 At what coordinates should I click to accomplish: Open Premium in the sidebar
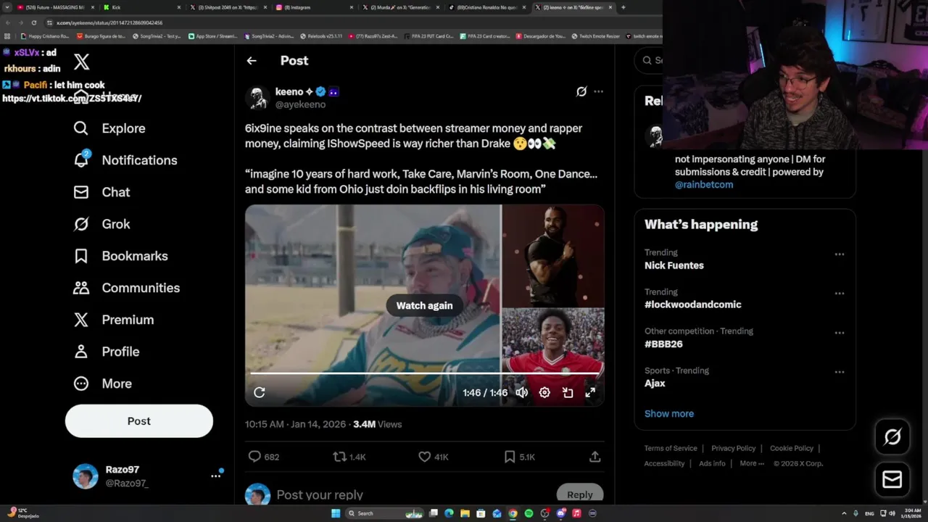pyautogui.click(x=113, y=320)
